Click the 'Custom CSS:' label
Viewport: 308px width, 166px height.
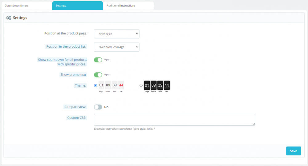click(77, 118)
